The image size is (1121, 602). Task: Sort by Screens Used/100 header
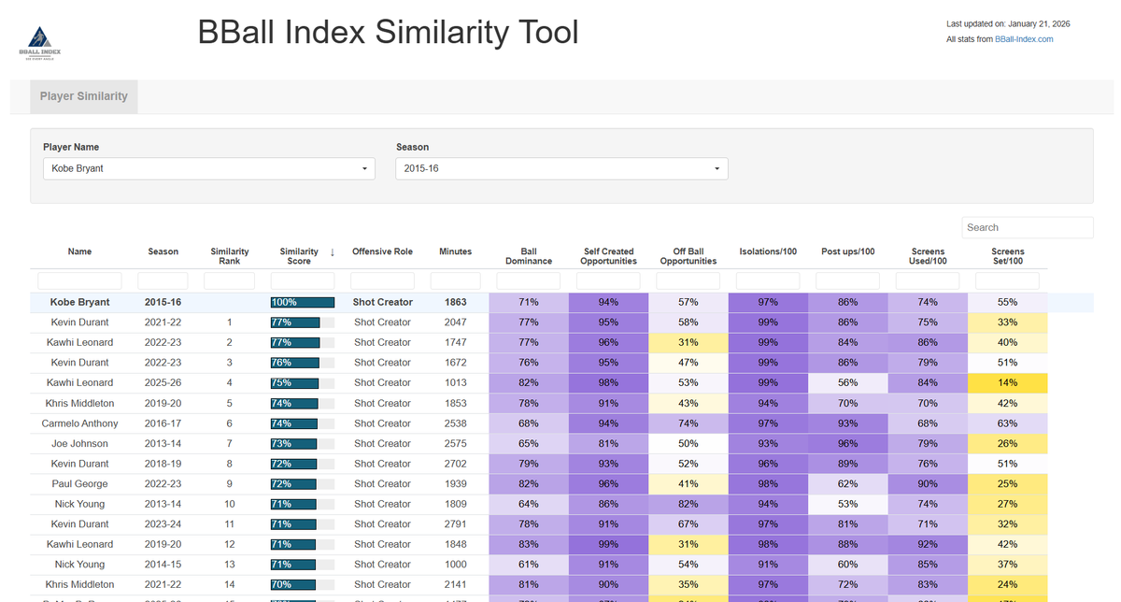[928, 256]
